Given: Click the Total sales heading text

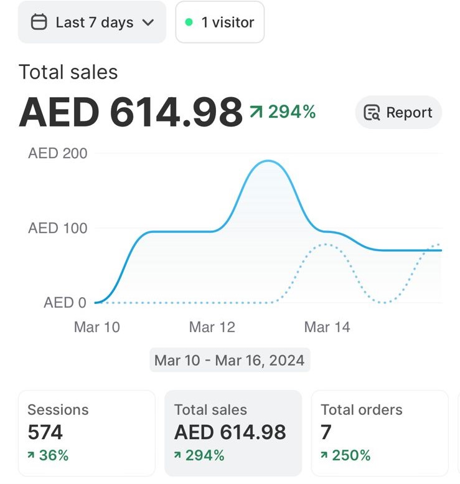Looking at the screenshot, I should (68, 72).
